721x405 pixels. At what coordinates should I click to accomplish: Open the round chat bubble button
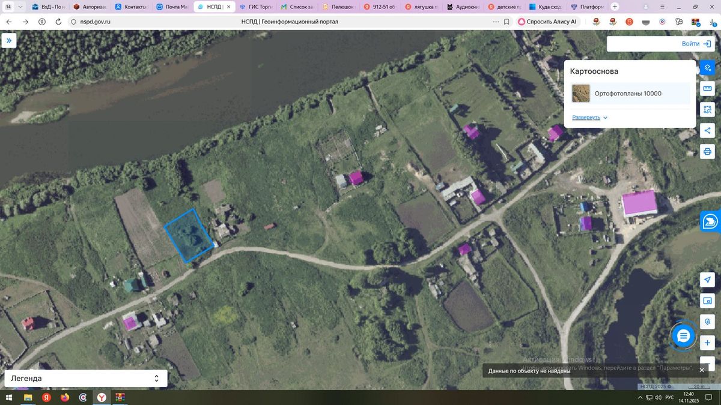tap(683, 336)
